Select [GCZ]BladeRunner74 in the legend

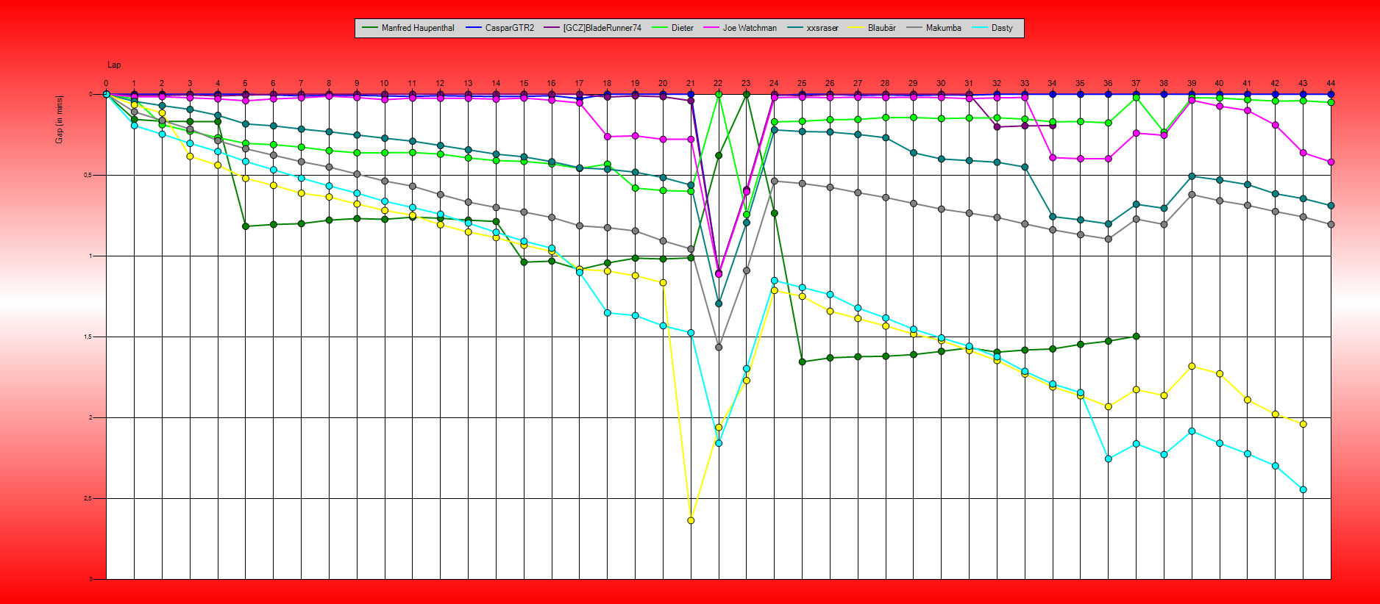click(593, 28)
